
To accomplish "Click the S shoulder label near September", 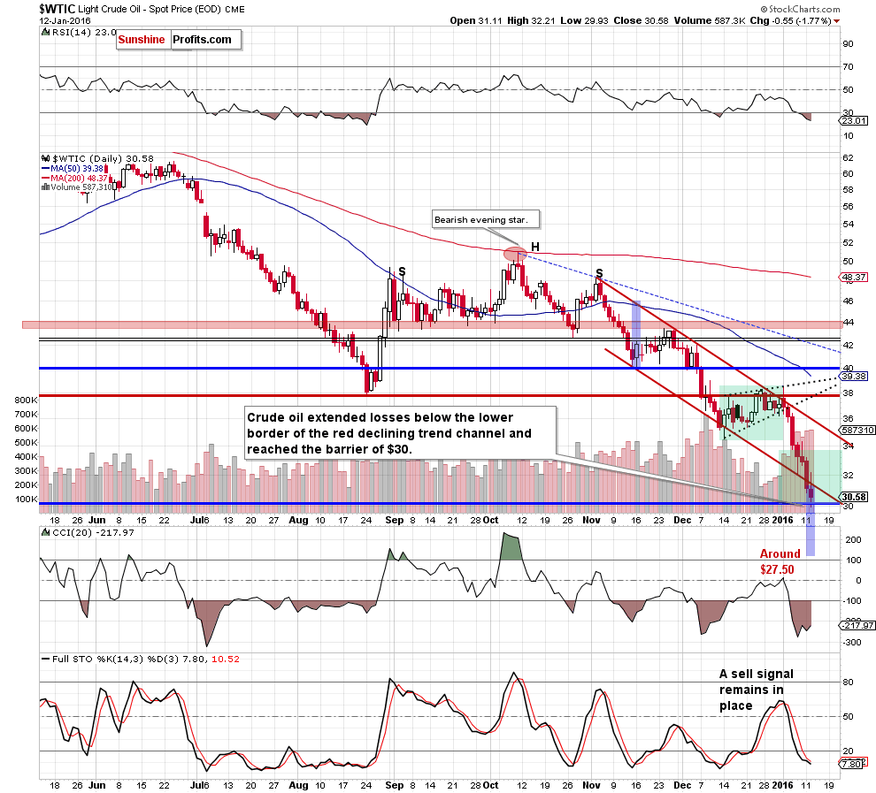I will click(403, 272).
